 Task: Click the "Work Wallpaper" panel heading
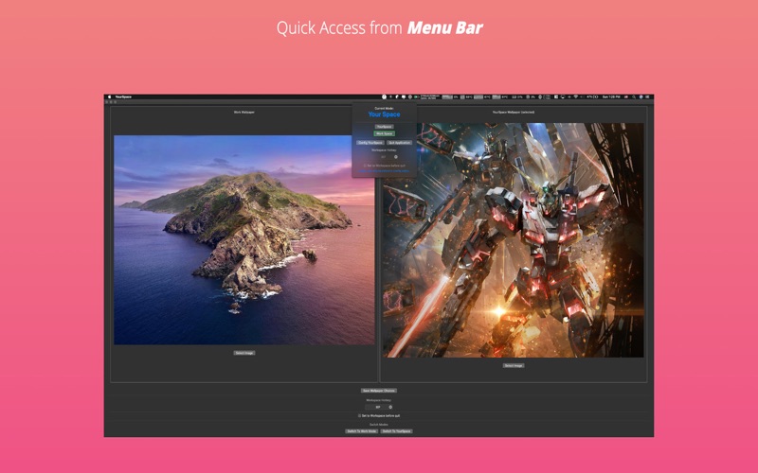coord(244,112)
